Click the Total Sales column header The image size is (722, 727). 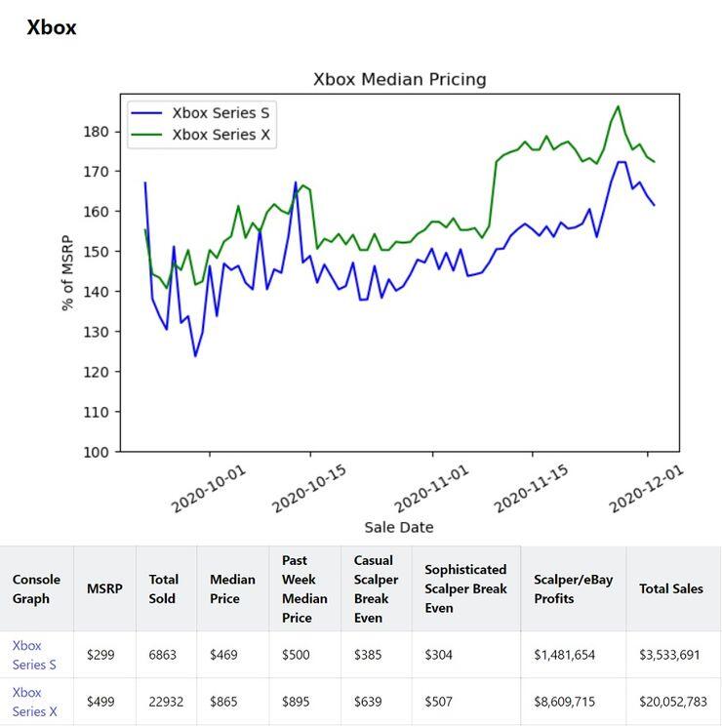pos(670,588)
